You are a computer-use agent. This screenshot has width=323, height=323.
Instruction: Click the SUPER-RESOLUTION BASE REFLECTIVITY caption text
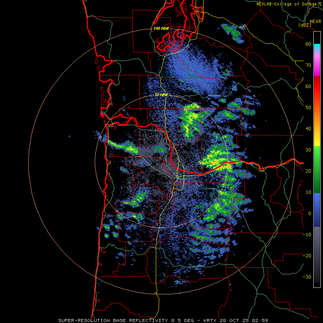113,320
